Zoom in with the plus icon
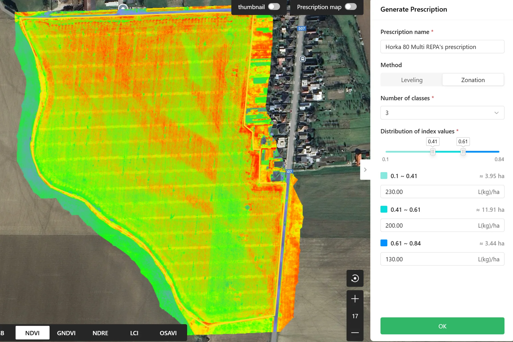This screenshot has height=342, width=513. [x=355, y=299]
